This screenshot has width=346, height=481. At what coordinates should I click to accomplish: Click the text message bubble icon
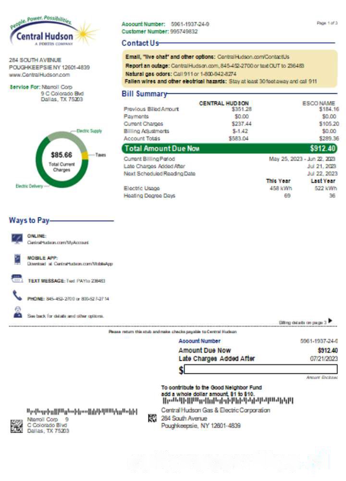click(x=17, y=279)
